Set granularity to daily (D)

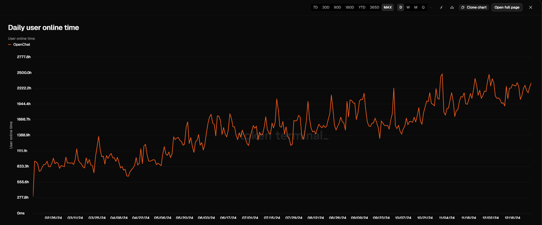click(401, 7)
